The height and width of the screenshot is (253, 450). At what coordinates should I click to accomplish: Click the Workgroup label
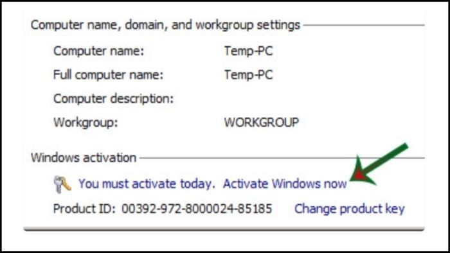pos(85,123)
